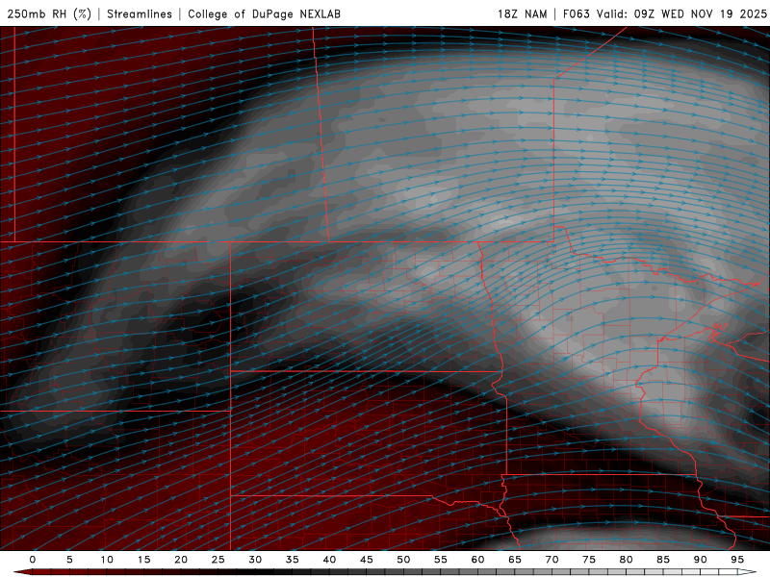The height and width of the screenshot is (577, 770).
Task: Select the 'F063' forecast hour label
Action: point(576,13)
